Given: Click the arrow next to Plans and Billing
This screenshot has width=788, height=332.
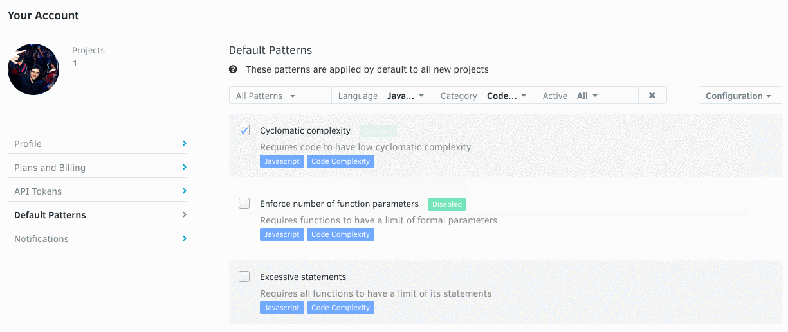Looking at the screenshot, I should click(184, 167).
